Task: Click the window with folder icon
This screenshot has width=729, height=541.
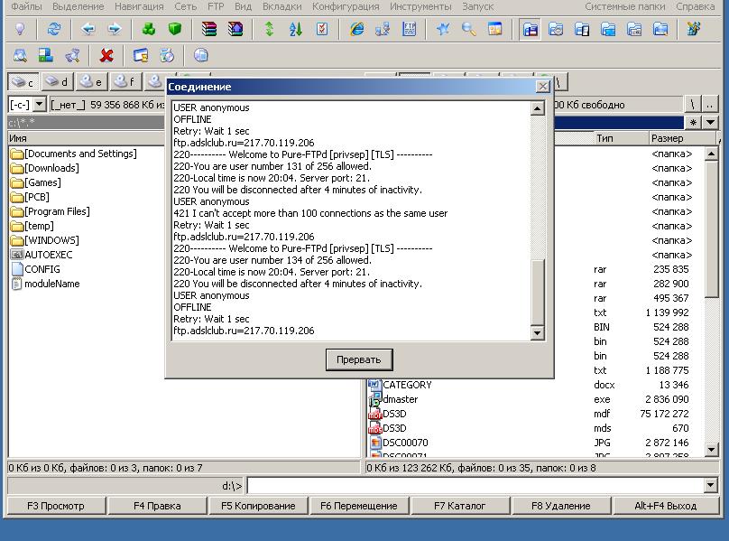Action: (x=141, y=56)
